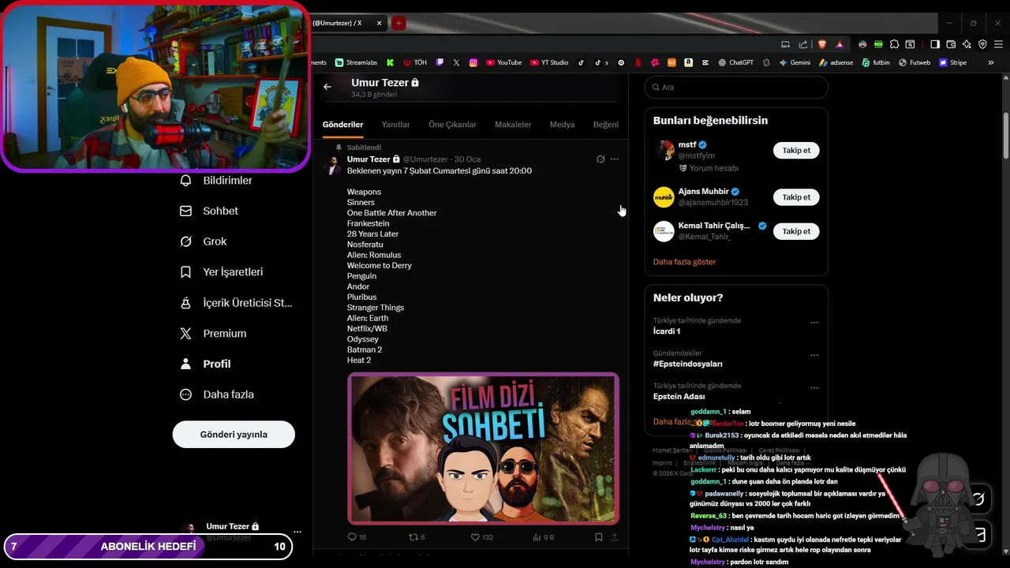The width and height of the screenshot is (1010, 568).
Task: Click Grok icon on pinned post
Action: 600,159
